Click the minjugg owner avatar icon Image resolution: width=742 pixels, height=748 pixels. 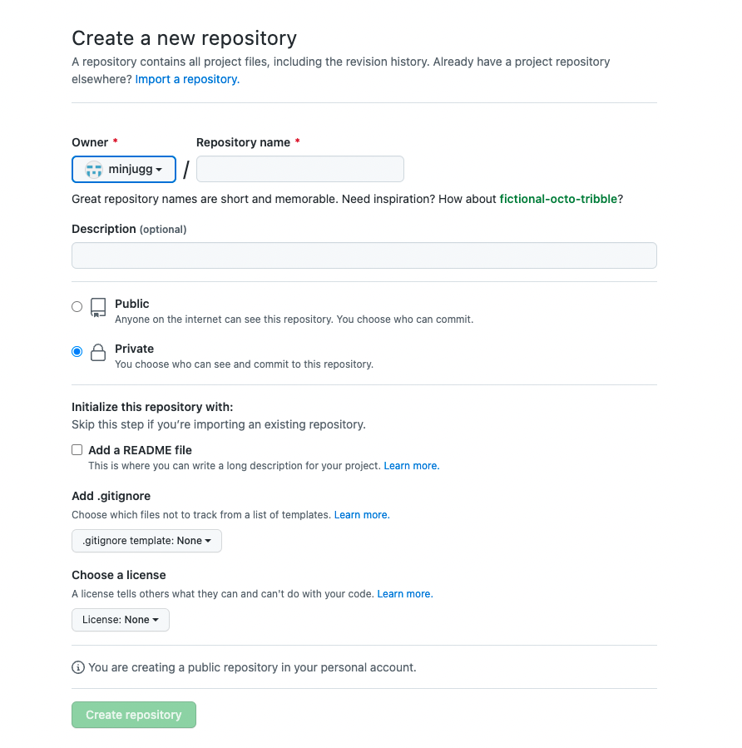point(93,170)
